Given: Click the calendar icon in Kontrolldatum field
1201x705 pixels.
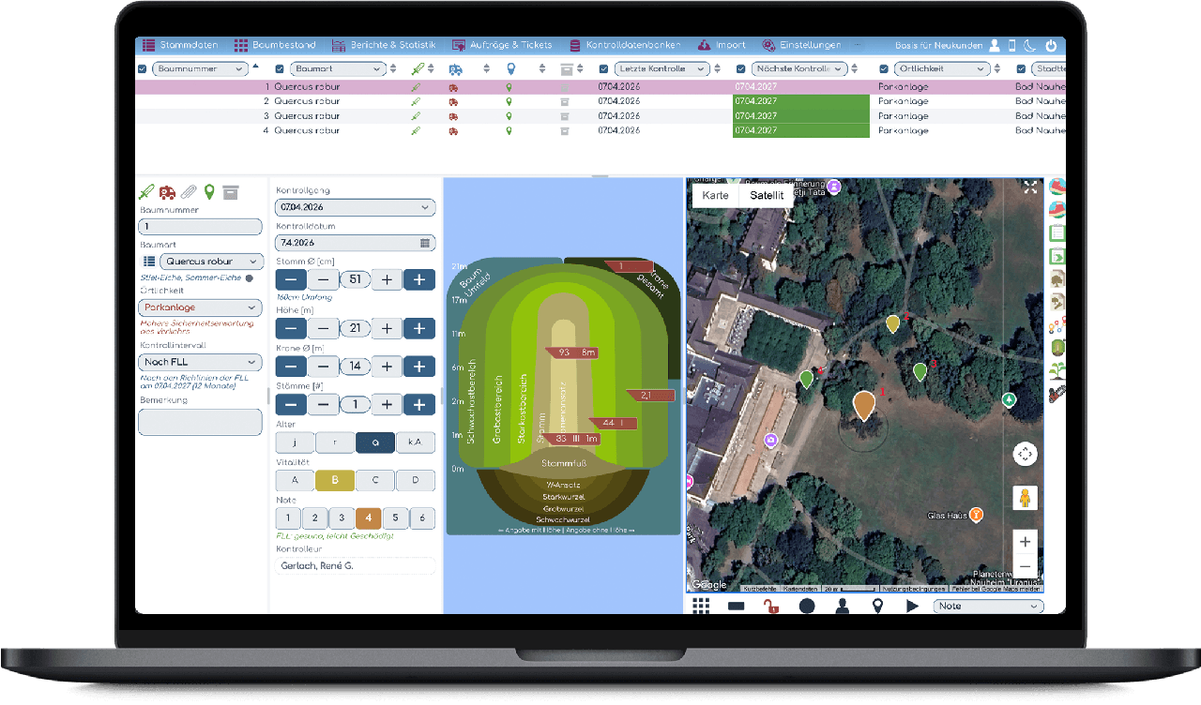Looking at the screenshot, I should 426,243.
